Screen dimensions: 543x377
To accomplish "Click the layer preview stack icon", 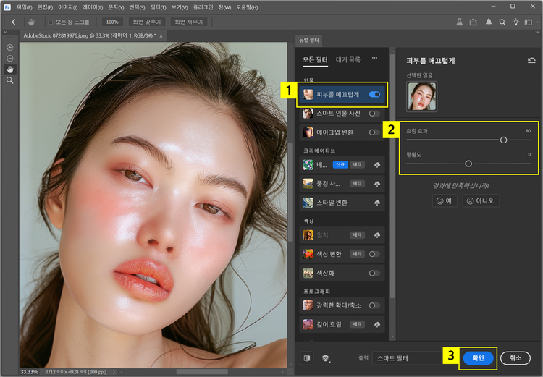I will [326, 358].
